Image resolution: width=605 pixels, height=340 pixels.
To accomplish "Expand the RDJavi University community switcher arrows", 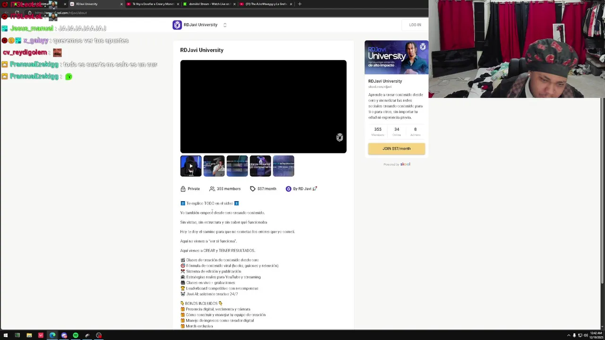I will (x=225, y=25).
